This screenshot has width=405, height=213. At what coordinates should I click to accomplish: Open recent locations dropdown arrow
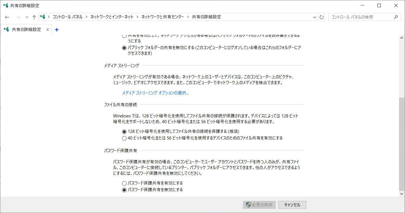[27, 17]
